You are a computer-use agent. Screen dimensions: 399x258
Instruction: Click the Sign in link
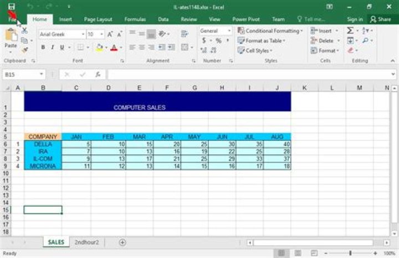[355, 19]
